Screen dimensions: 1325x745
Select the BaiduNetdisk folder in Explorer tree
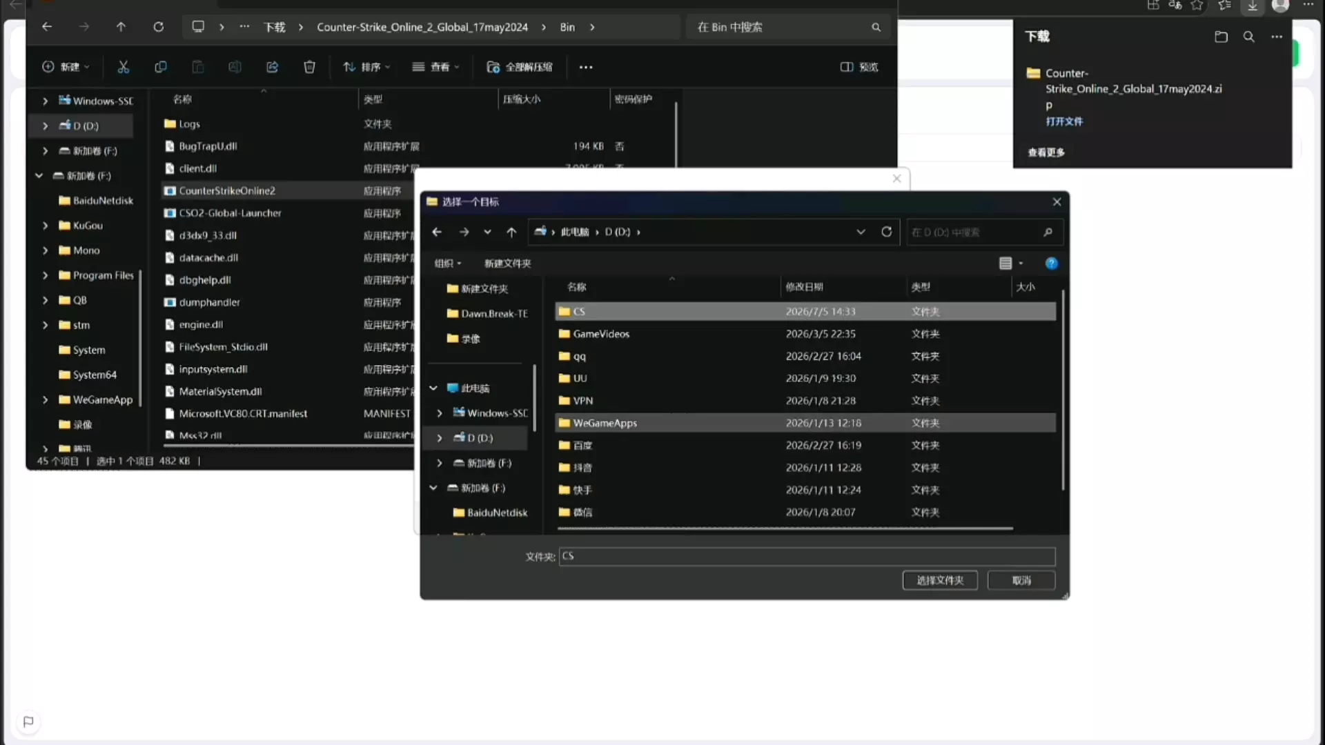point(96,201)
